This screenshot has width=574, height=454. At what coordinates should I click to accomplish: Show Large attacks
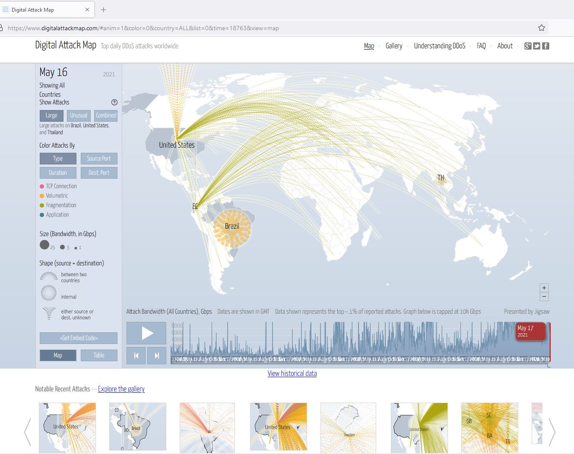click(x=51, y=116)
